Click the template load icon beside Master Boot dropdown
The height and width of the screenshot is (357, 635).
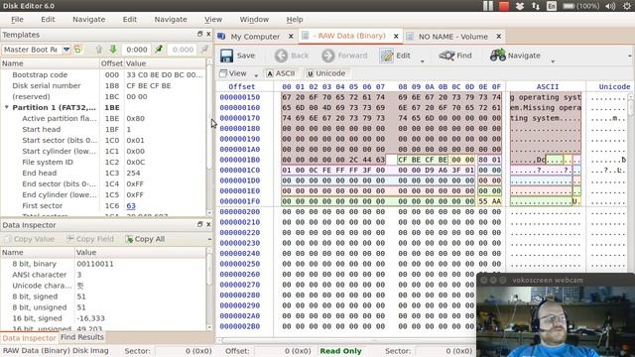pyautogui.click(x=78, y=50)
